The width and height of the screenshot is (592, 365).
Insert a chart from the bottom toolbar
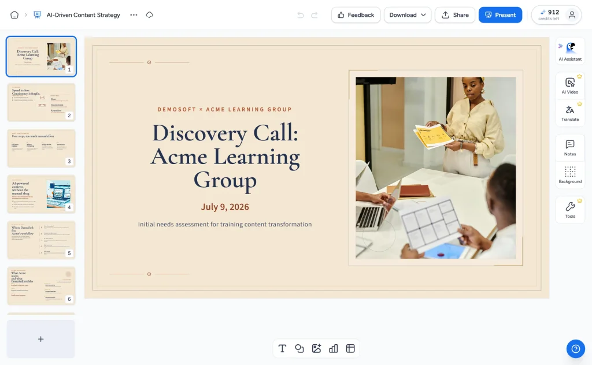point(334,348)
